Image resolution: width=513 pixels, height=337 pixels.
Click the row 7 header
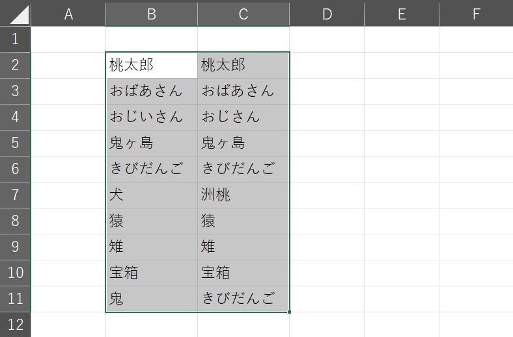[15, 195]
